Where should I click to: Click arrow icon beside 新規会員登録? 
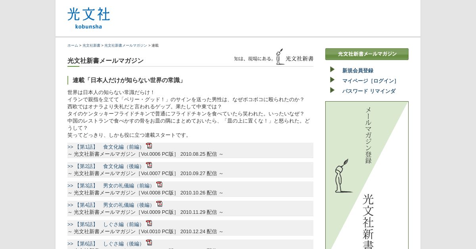tap(332, 70)
